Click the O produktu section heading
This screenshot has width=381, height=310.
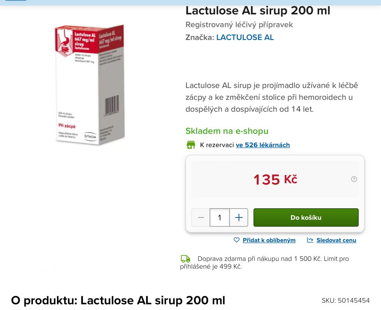point(118,300)
